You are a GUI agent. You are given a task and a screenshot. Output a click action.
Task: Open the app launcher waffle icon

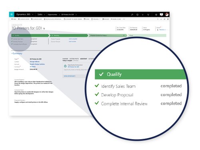pos(12,14)
